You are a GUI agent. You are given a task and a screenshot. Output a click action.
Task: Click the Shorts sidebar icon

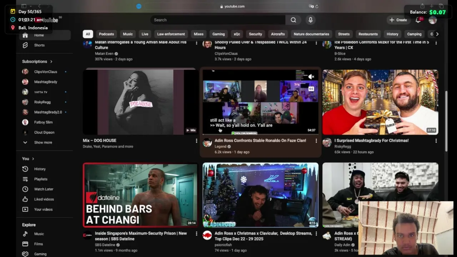[x=25, y=45]
